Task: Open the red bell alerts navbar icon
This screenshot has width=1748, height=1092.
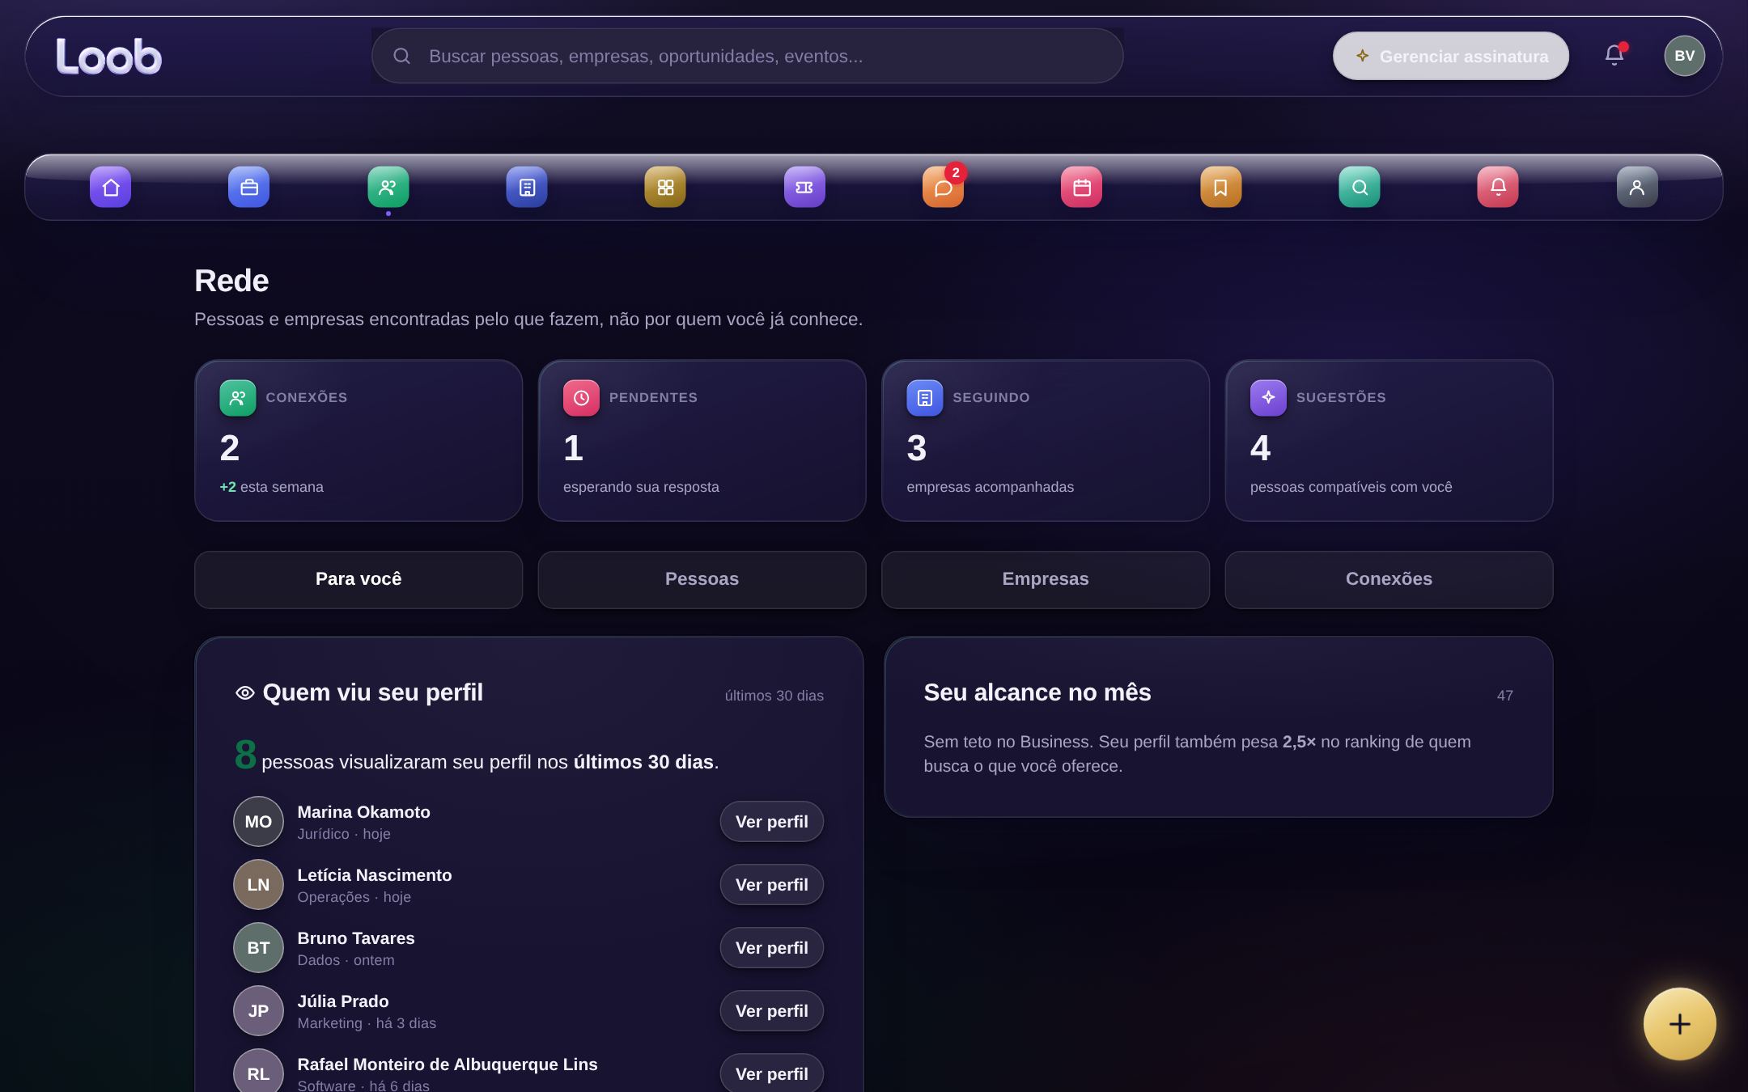Action: [1498, 187]
